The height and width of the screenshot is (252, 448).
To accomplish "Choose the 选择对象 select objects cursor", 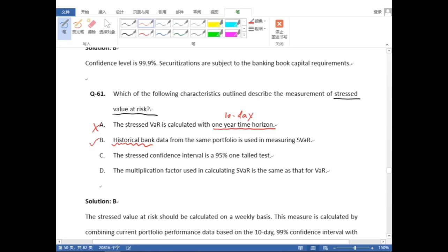I will click(107, 27).
